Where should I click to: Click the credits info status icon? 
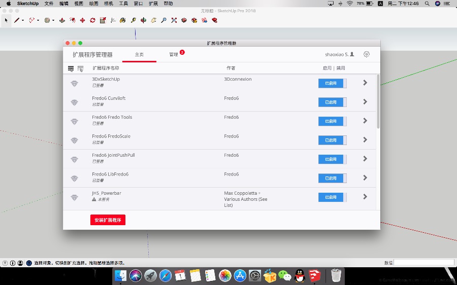tap(13, 263)
